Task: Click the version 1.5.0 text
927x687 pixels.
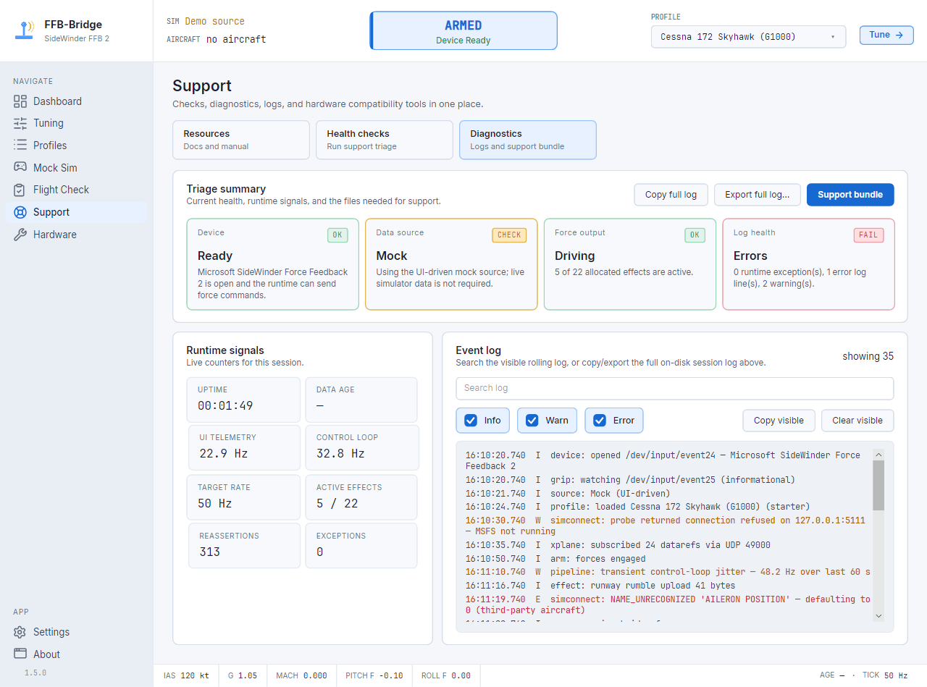Action: 35,673
